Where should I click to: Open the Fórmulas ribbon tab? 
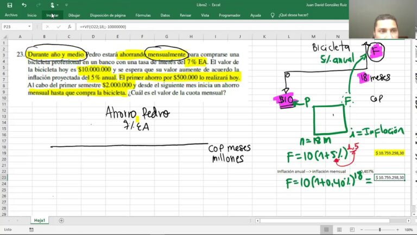click(x=143, y=15)
